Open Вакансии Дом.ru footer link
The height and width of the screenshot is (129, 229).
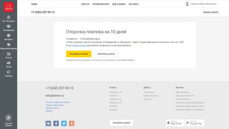click(151, 96)
